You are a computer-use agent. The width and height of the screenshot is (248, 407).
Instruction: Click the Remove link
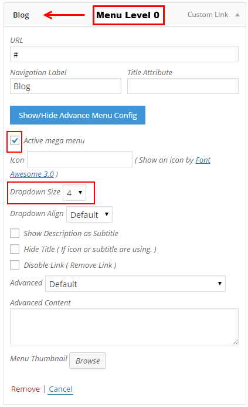[25, 389]
